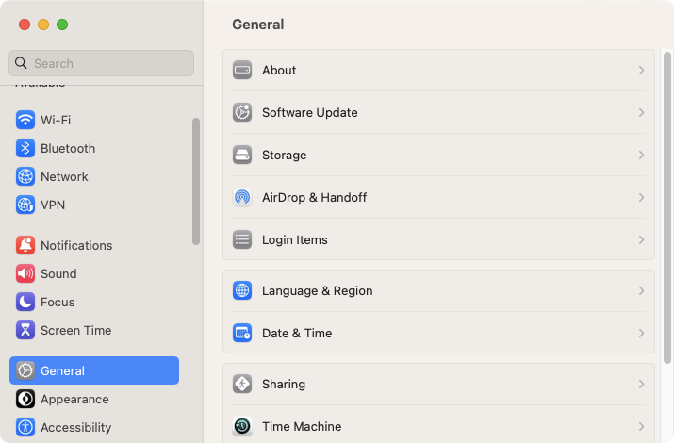This screenshot has width=674, height=443.
Task: Select Bluetooth label in the sidebar
Action: tap(68, 148)
